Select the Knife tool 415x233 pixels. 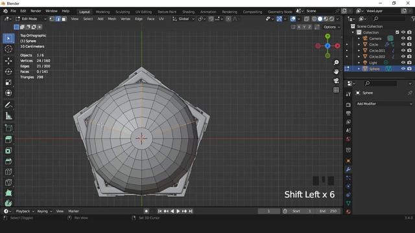point(8,183)
